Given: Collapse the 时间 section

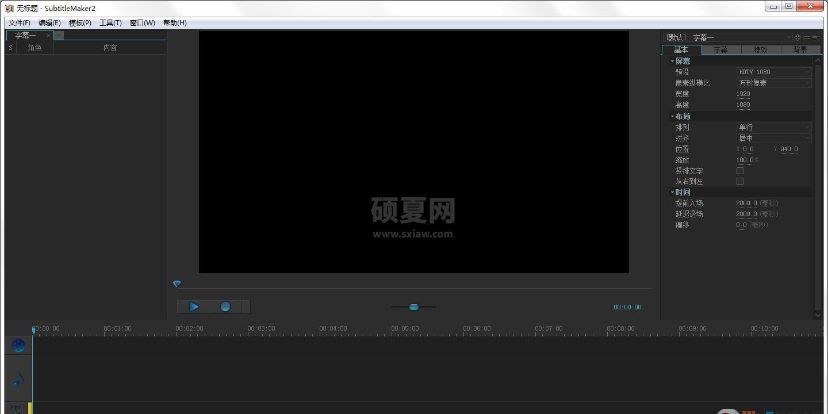Looking at the screenshot, I should (672, 192).
